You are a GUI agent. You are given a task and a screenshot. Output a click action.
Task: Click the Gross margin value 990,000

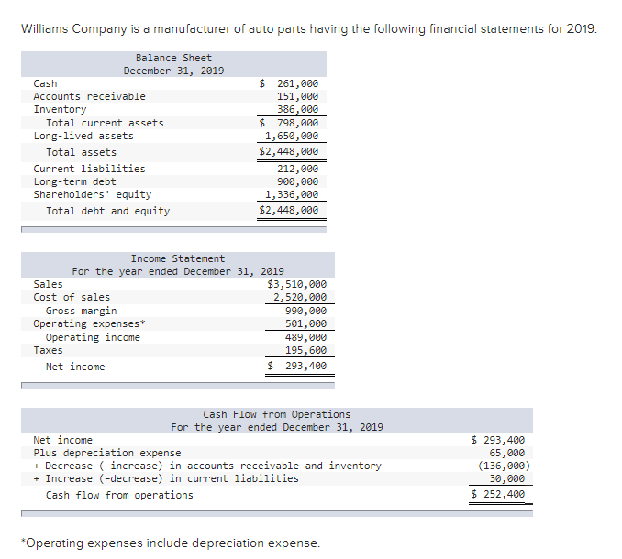pos(305,311)
